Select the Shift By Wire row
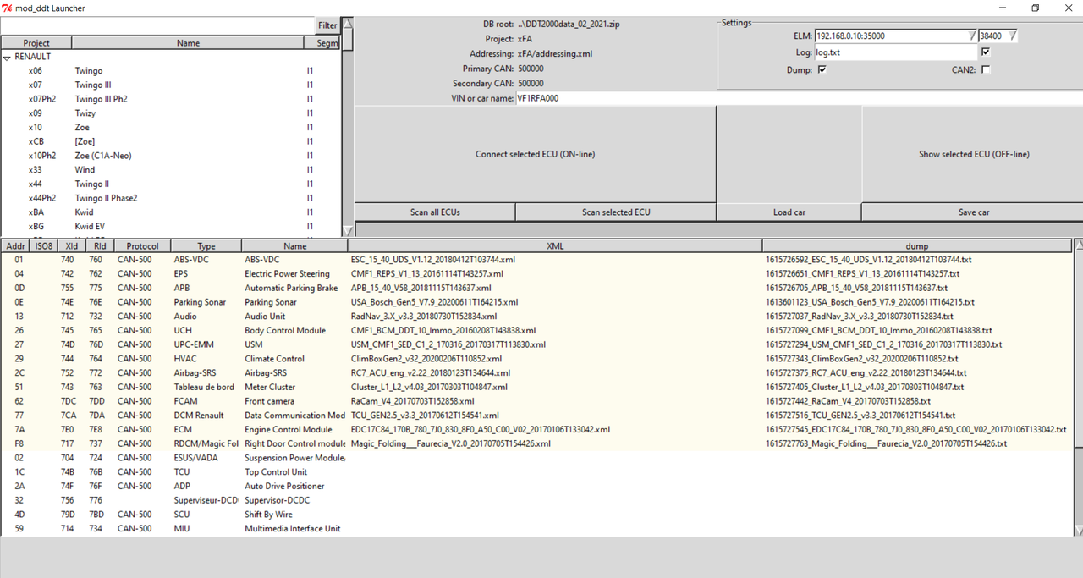The width and height of the screenshot is (1083, 578). [536, 515]
